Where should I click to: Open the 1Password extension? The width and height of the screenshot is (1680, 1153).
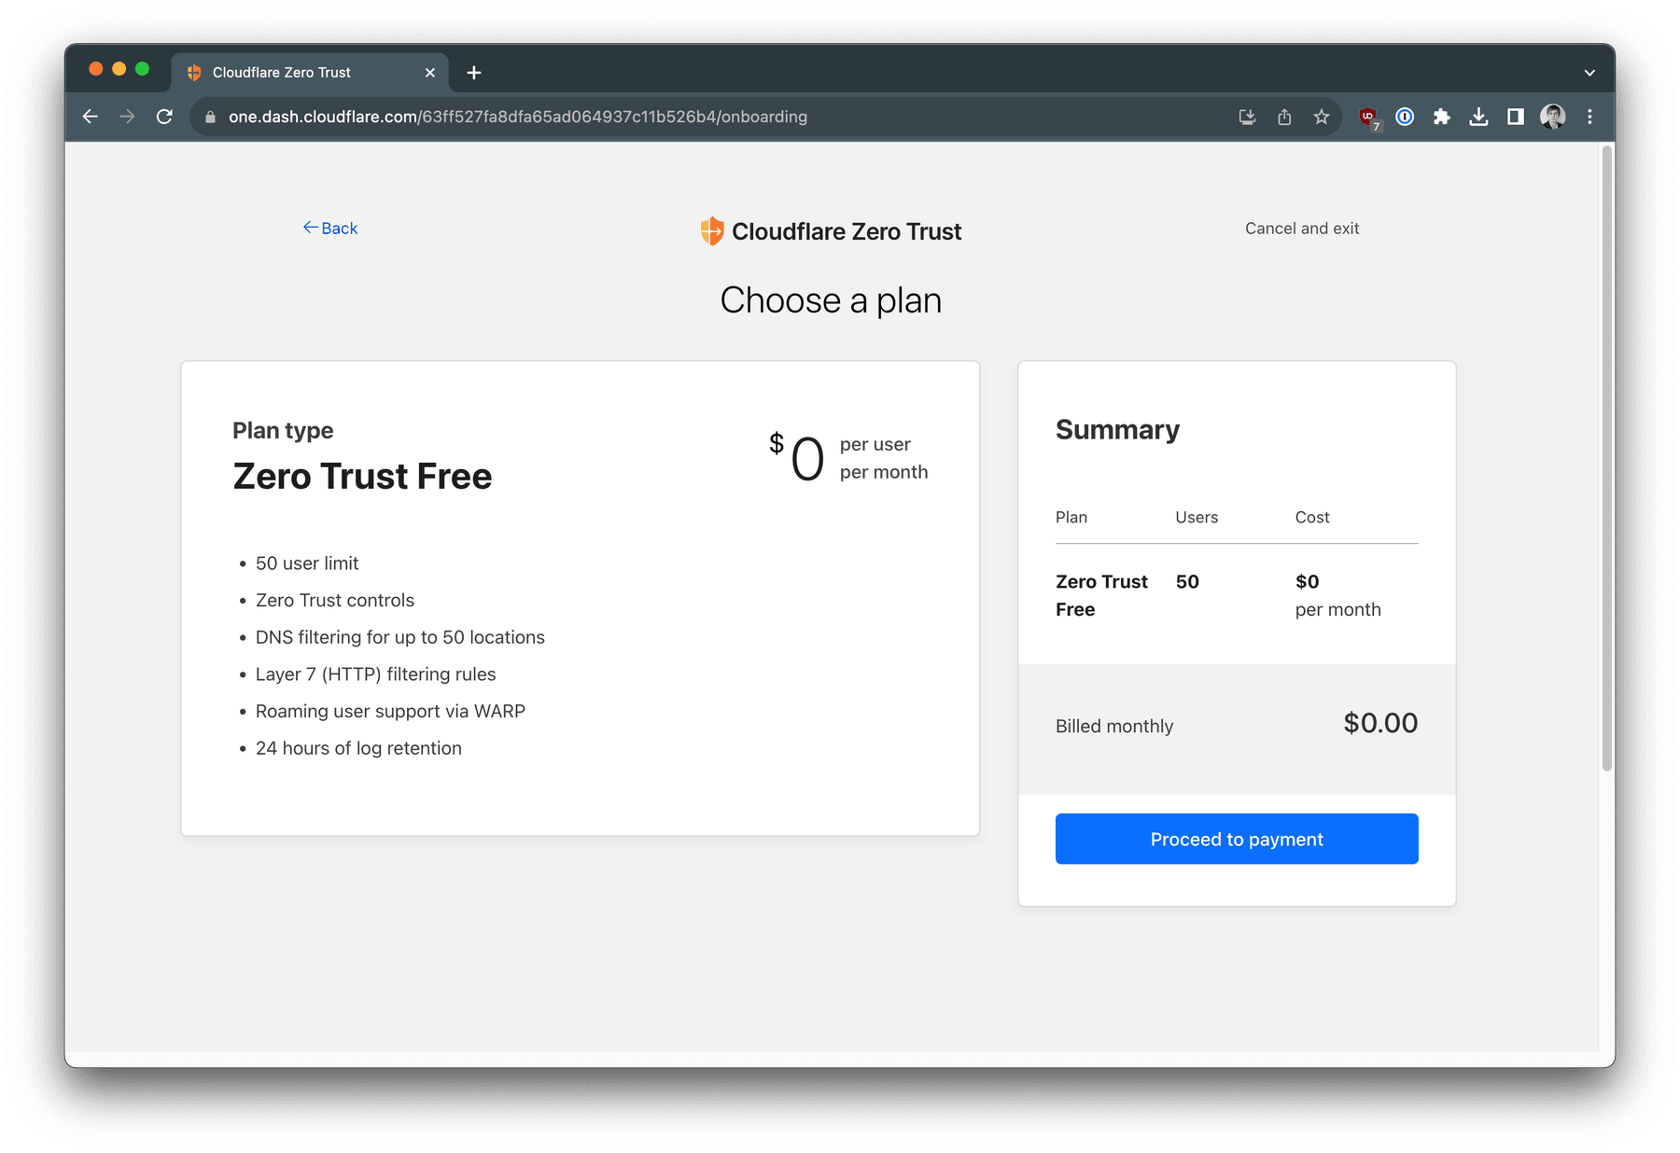click(1405, 117)
